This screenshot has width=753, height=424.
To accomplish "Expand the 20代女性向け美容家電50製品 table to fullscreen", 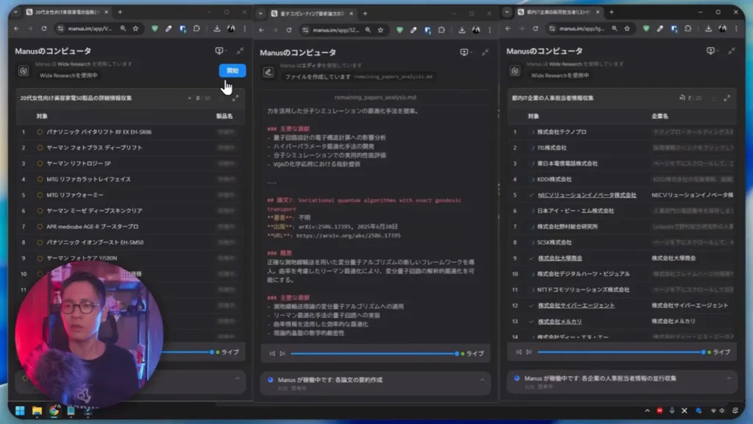I will (x=235, y=98).
